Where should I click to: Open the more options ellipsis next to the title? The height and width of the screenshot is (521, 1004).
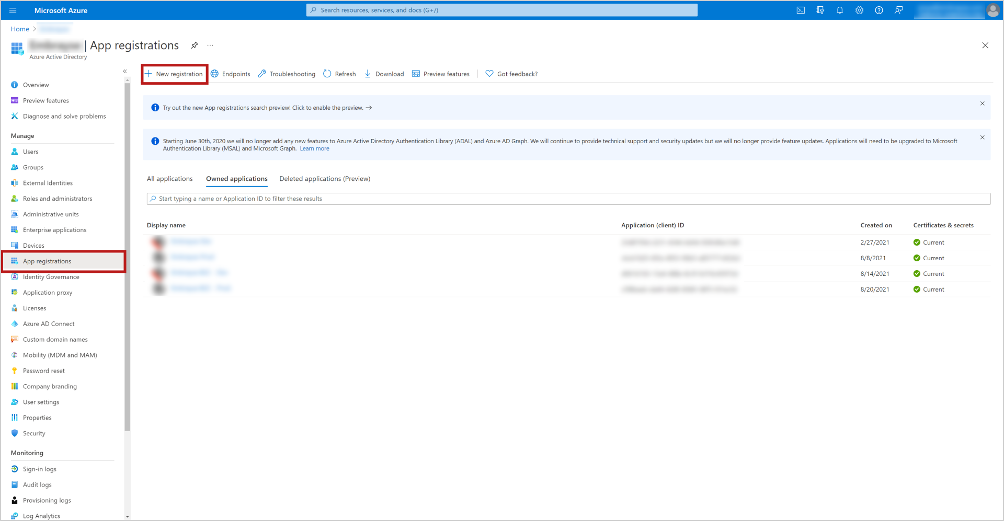tap(210, 45)
